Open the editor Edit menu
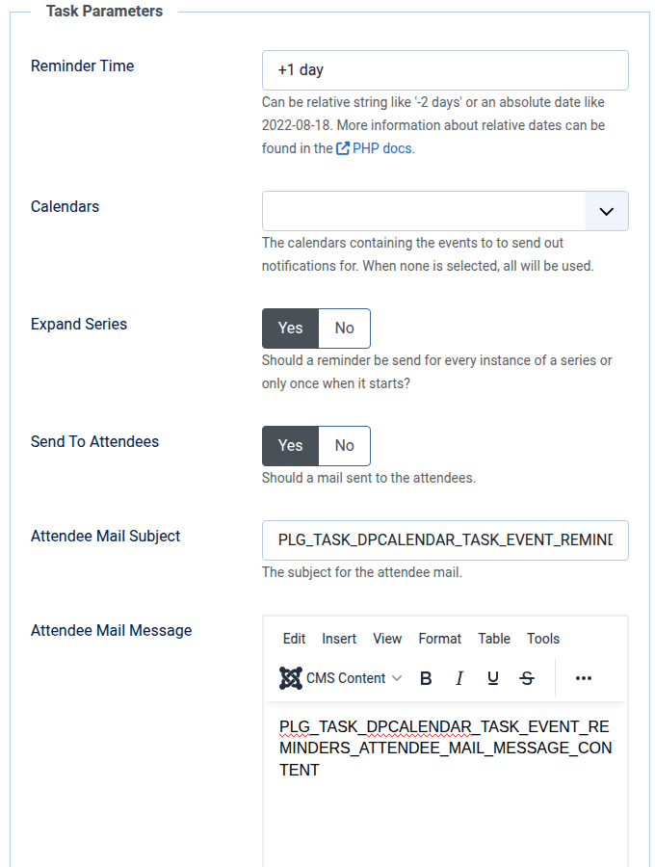 (294, 639)
